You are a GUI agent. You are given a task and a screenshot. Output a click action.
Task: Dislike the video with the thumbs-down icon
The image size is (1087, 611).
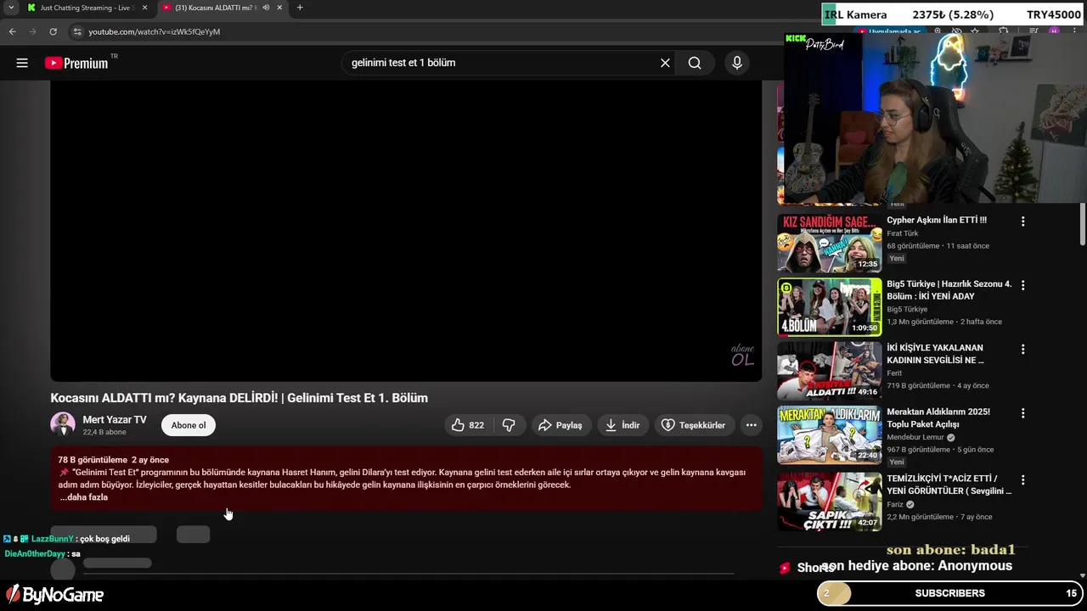pos(509,425)
